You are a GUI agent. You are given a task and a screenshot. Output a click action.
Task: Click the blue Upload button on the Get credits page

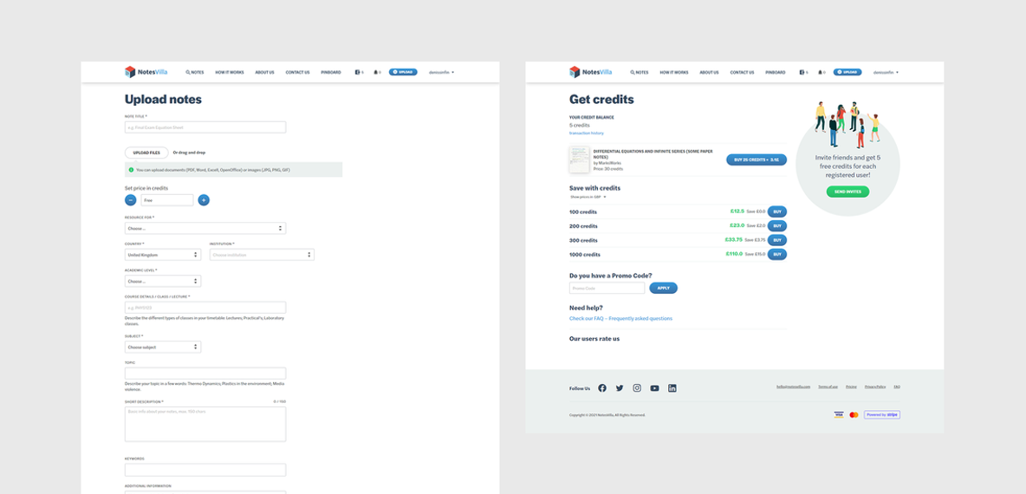(x=847, y=72)
